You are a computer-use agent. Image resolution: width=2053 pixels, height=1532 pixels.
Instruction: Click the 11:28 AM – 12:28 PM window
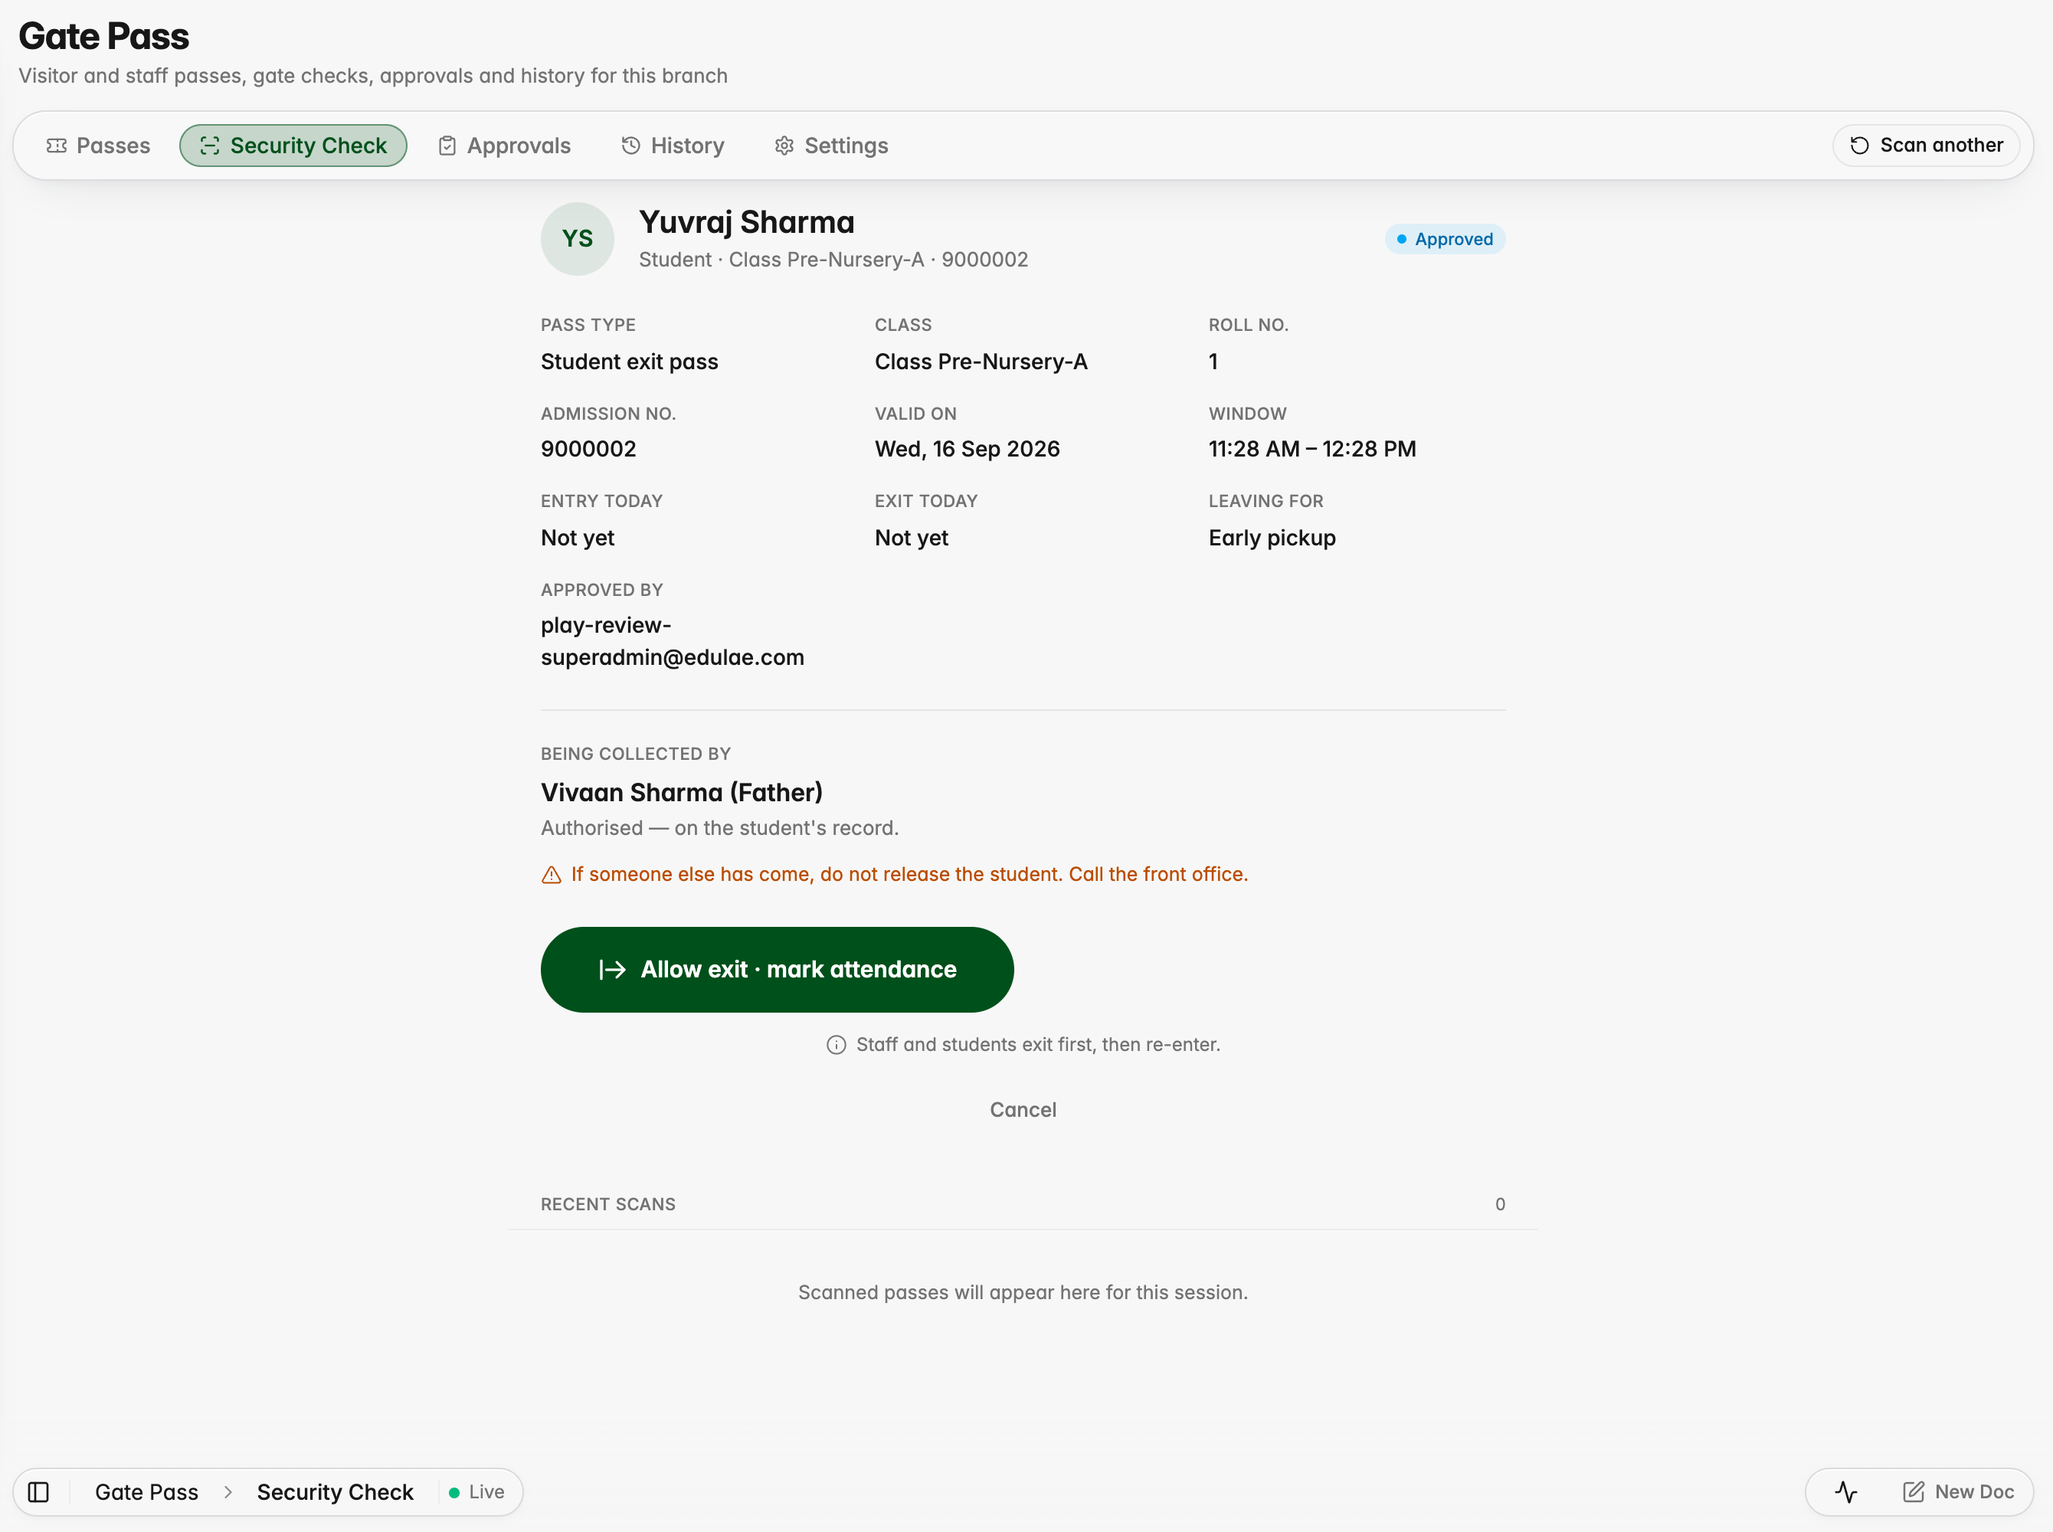tap(1312, 449)
